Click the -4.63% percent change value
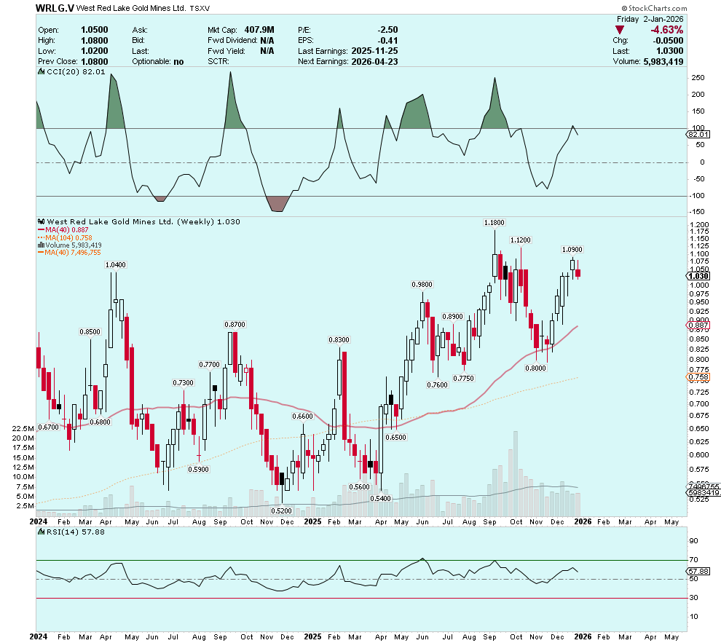This screenshot has width=721, height=643. coord(666,30)
